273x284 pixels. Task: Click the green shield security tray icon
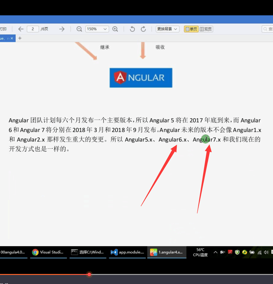point(237,252)
